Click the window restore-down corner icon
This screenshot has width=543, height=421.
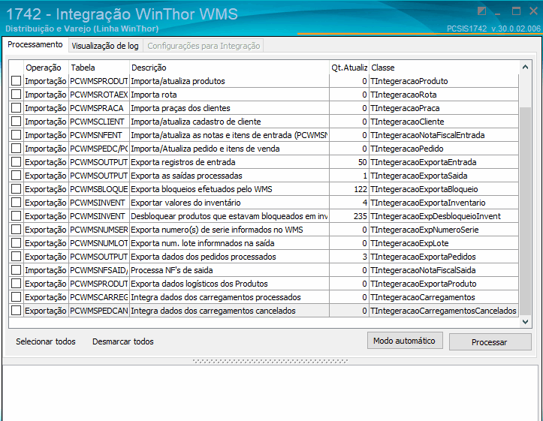coord(481,11)
